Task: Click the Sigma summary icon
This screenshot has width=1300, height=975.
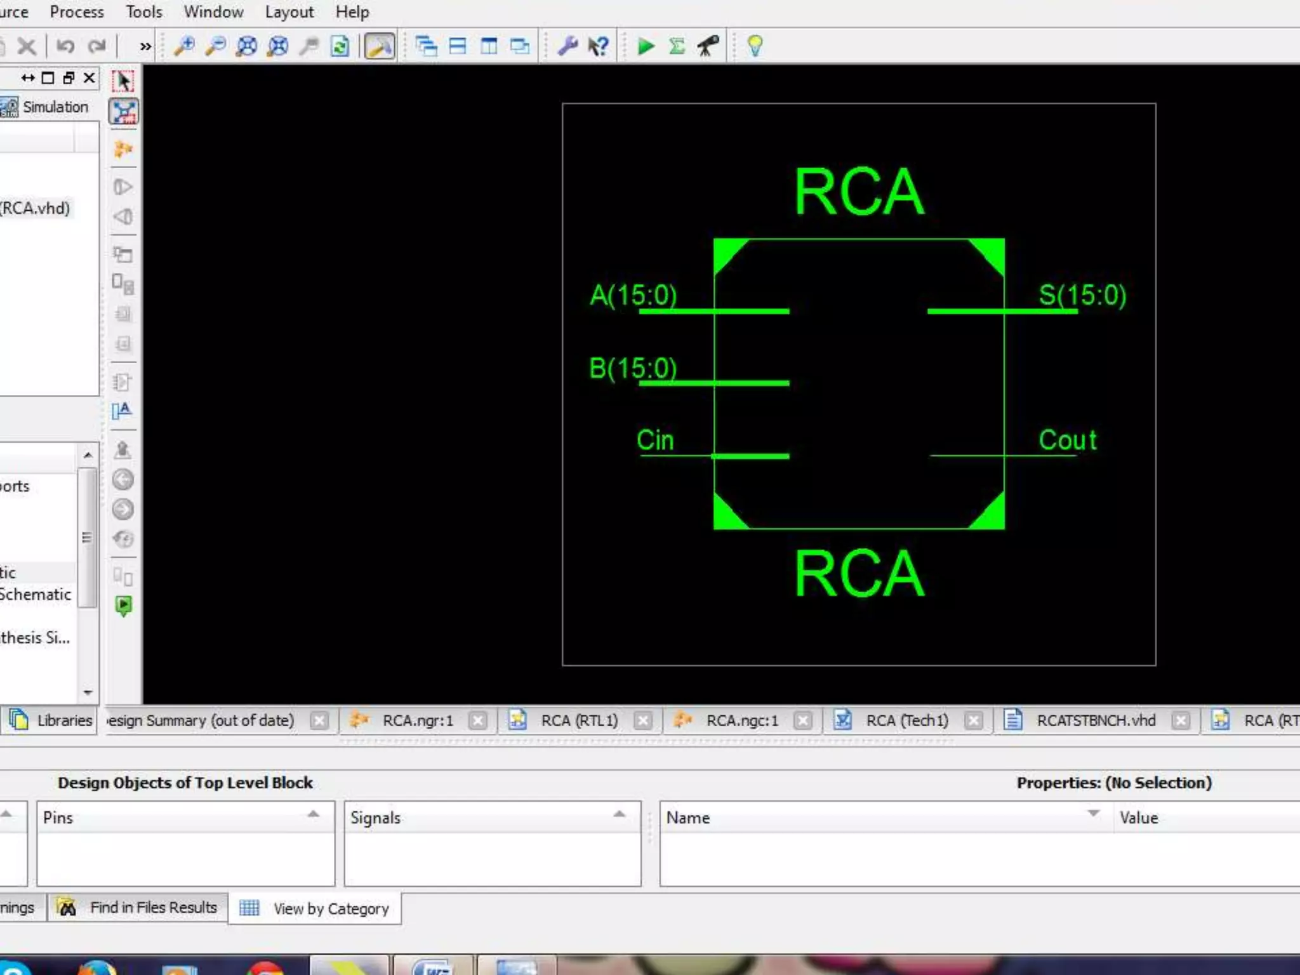Action: [677, 46]
